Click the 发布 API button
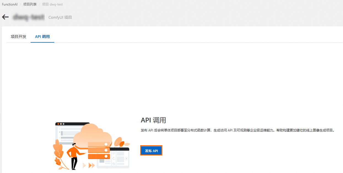The height and width of the screenshot is (173, 343). (151, 151)
